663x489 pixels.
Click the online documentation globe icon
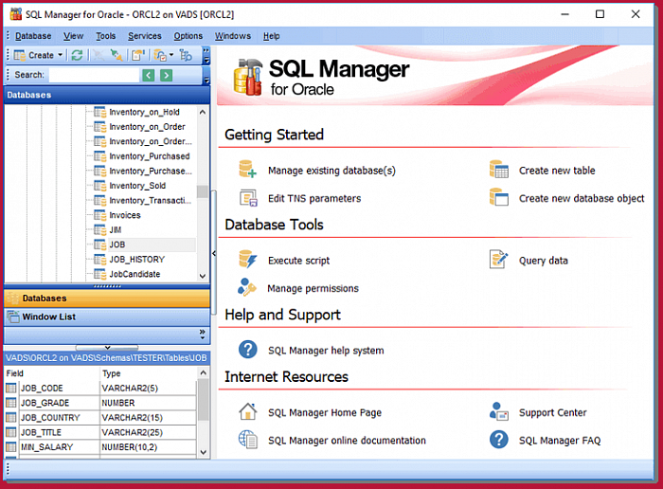click(248, 439)
